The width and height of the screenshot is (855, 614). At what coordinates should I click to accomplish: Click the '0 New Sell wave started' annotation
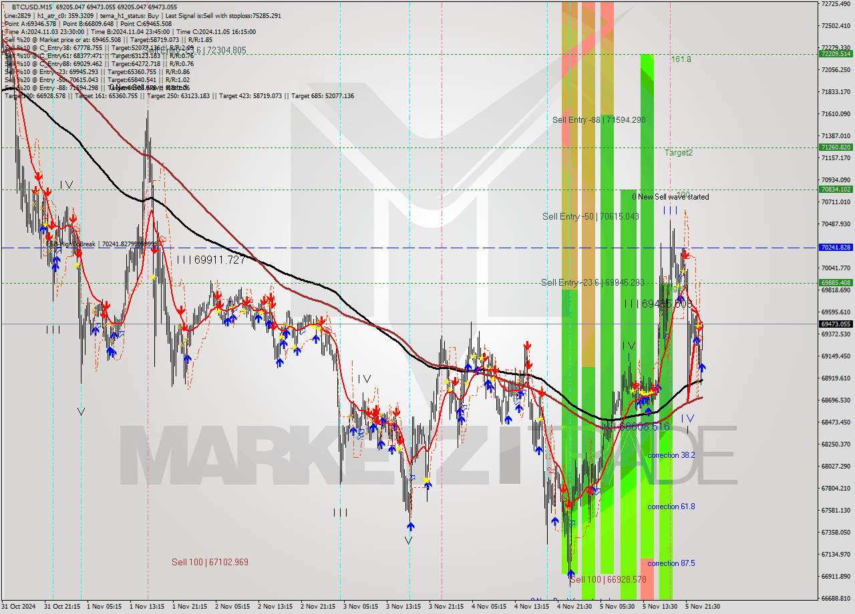(671, 197)
